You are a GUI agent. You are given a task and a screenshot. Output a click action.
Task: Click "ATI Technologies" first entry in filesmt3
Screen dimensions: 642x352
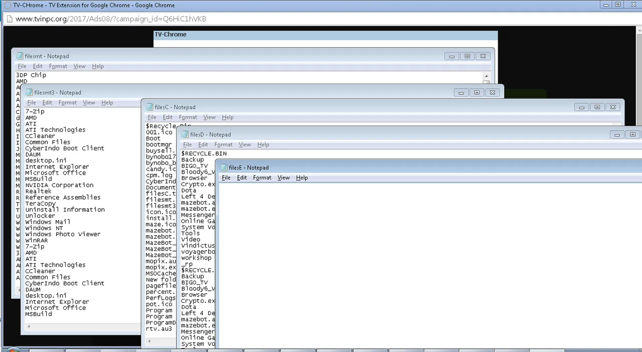[56, 130]
